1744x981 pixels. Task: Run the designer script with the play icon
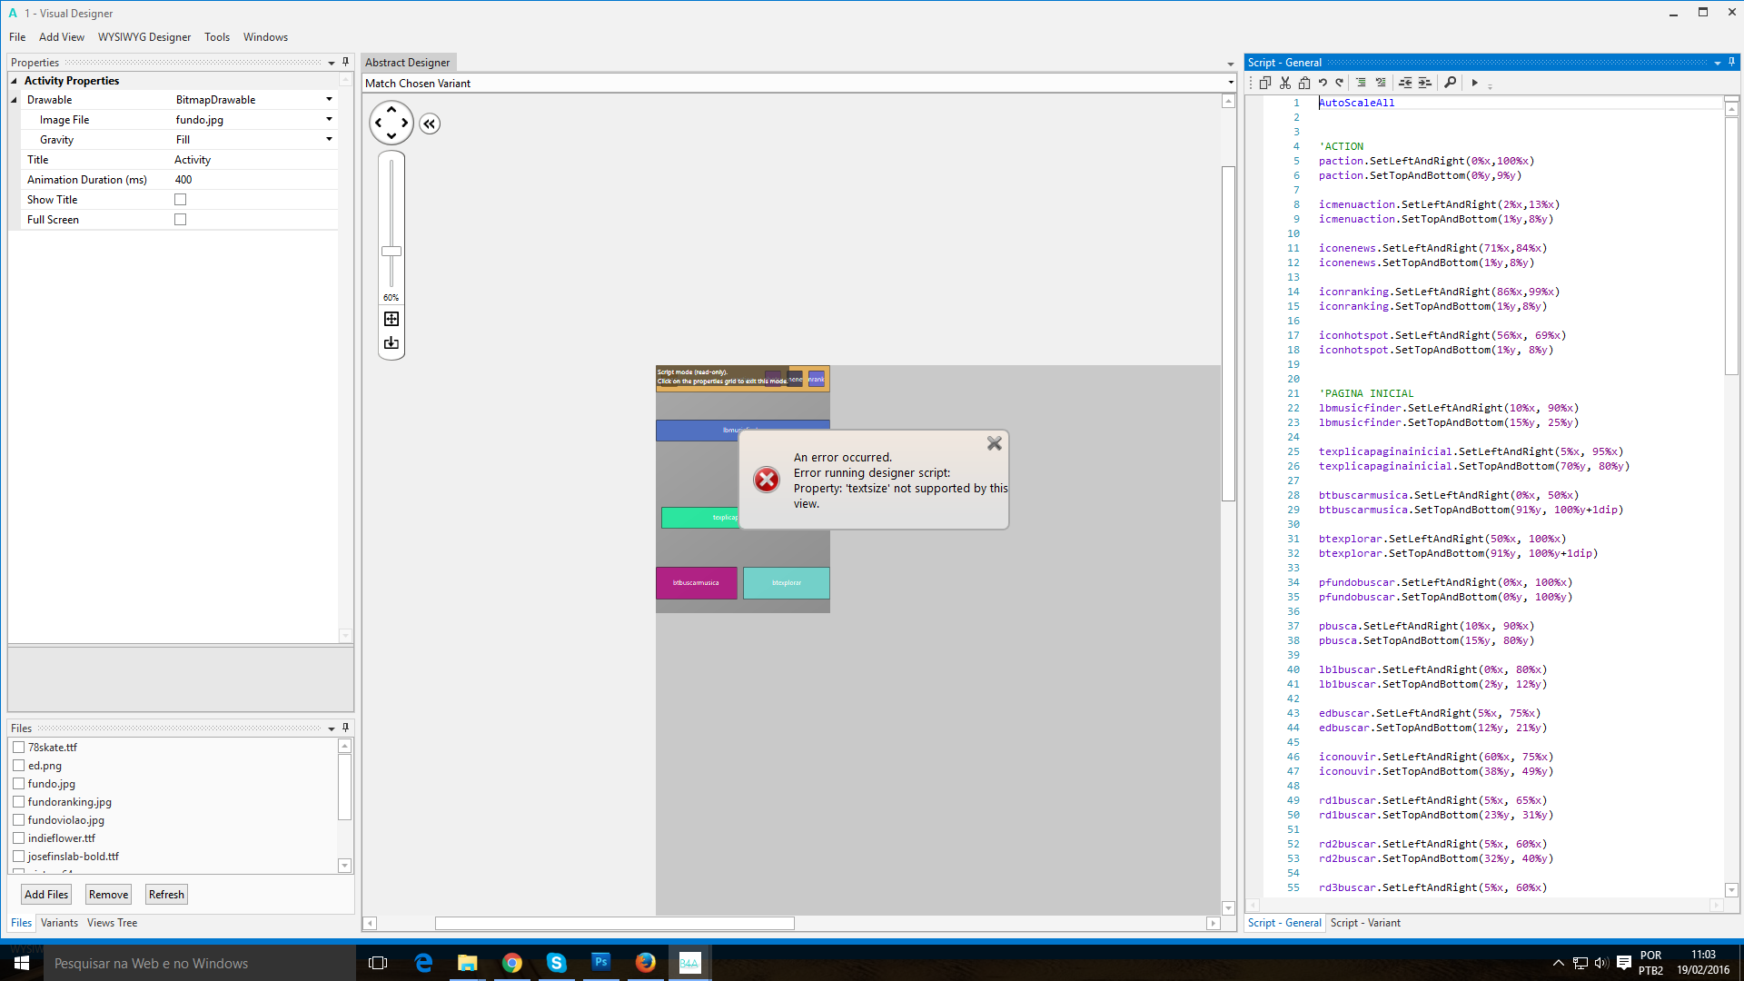pos(1474,83)
